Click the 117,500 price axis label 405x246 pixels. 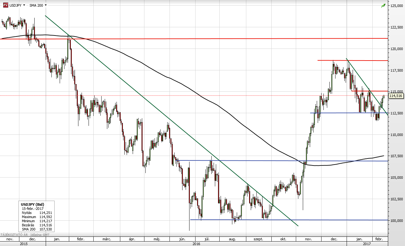397,70
